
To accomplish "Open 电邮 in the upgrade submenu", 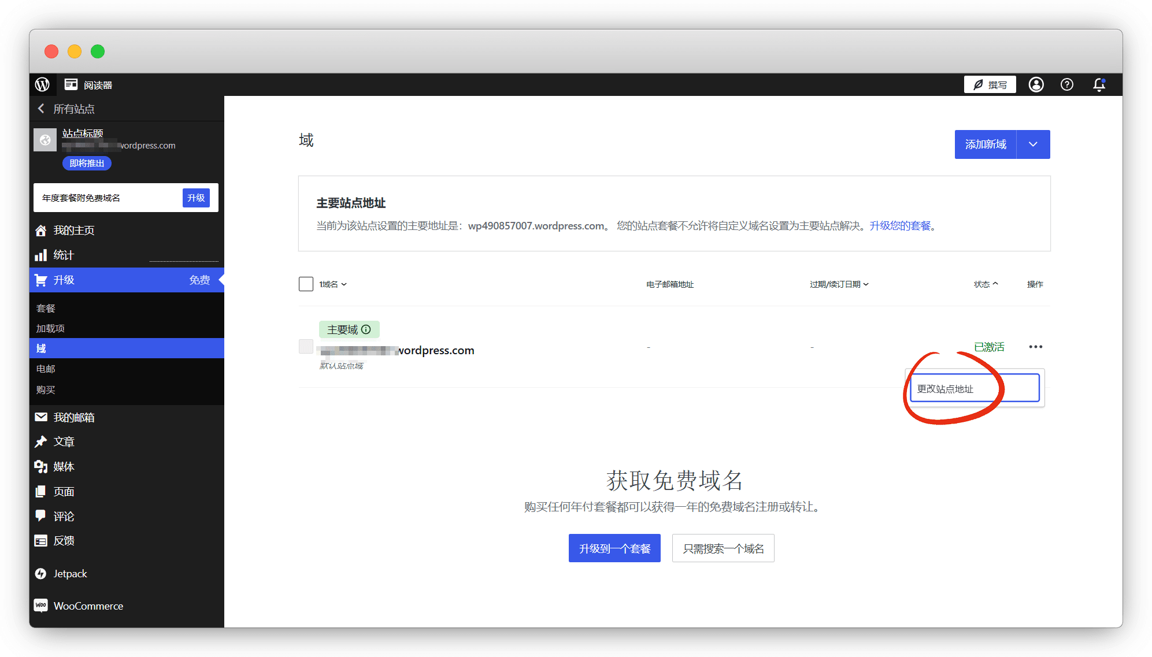I will click(46, 369).
